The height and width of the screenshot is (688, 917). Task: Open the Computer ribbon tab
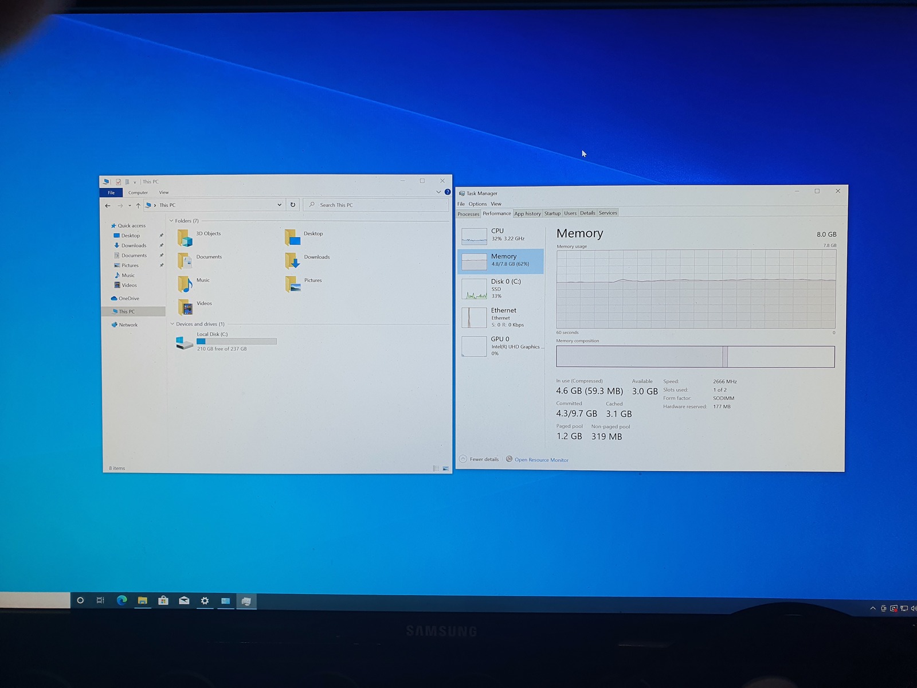(138, 193)
